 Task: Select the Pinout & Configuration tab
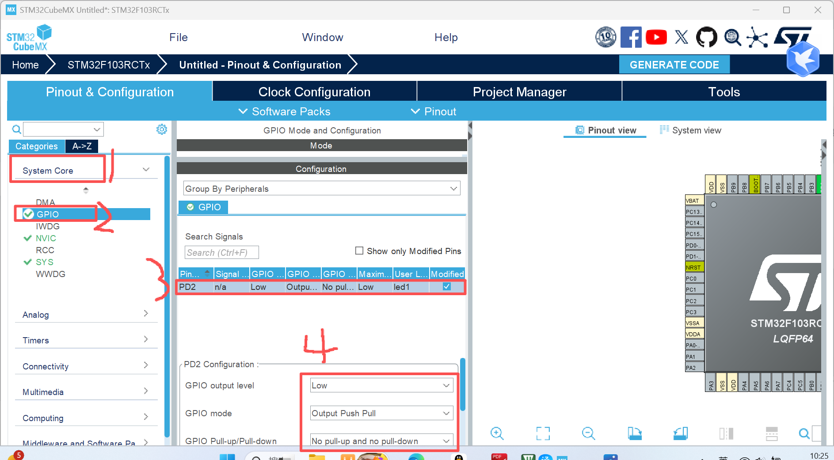click(110, 91)
